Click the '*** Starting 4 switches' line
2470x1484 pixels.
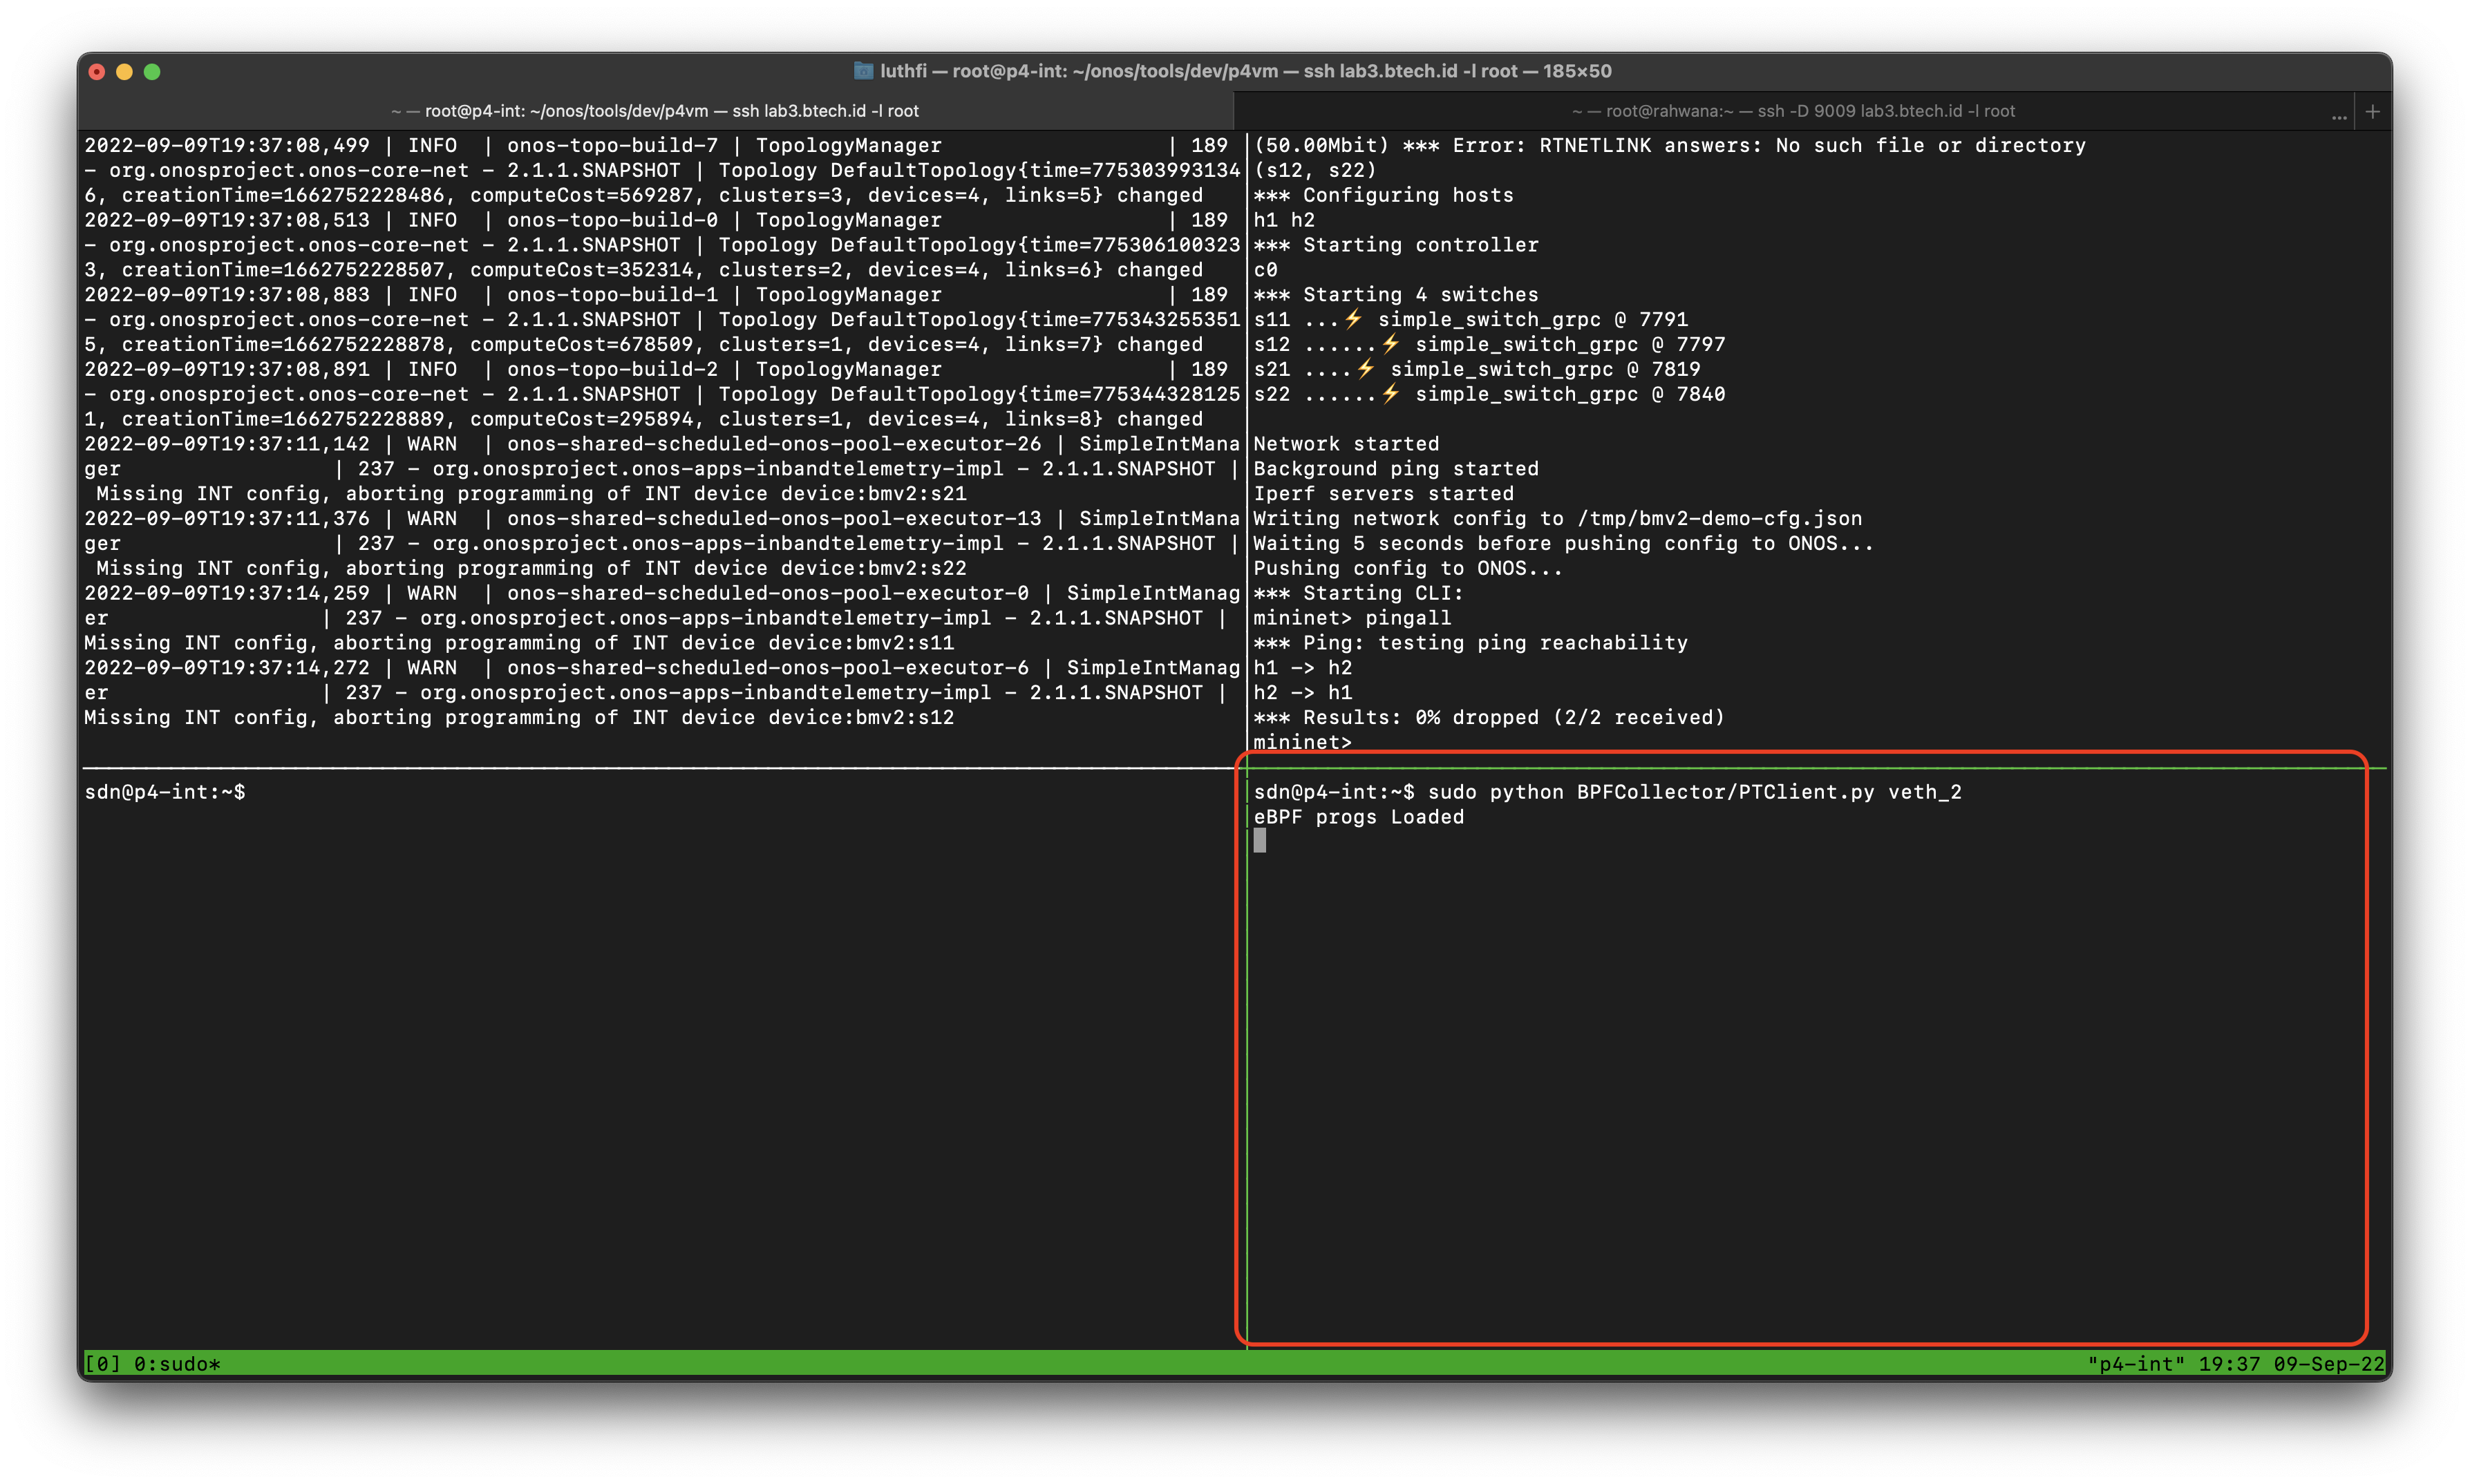(1396, 295)
